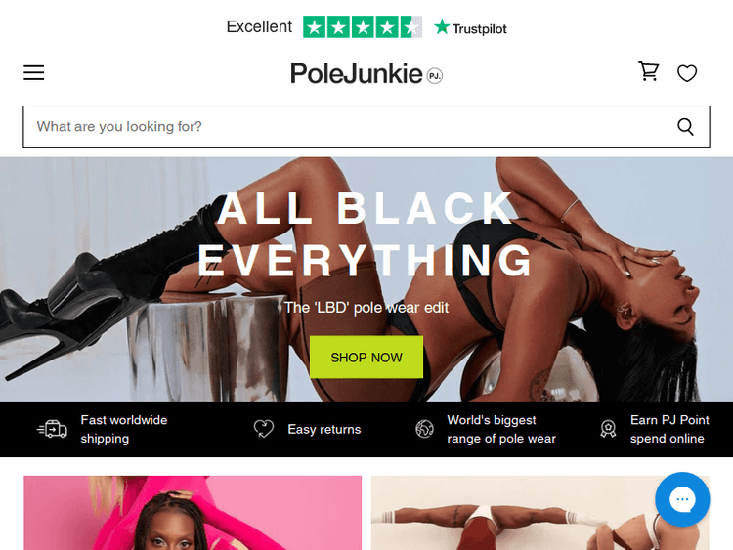Click the PJ Points rosette icon

608,429
